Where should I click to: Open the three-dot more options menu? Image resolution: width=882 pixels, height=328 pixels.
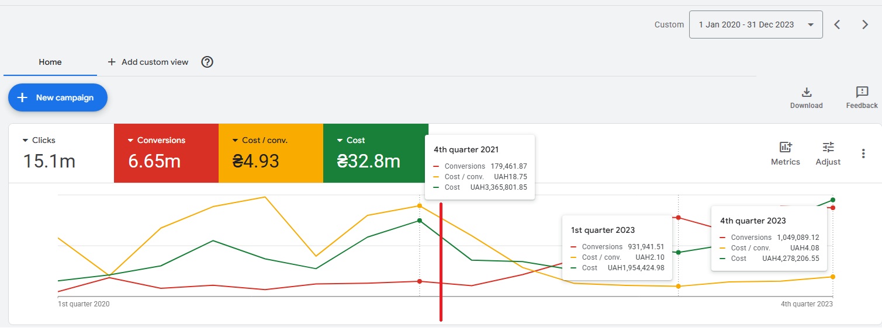[863, 153]
